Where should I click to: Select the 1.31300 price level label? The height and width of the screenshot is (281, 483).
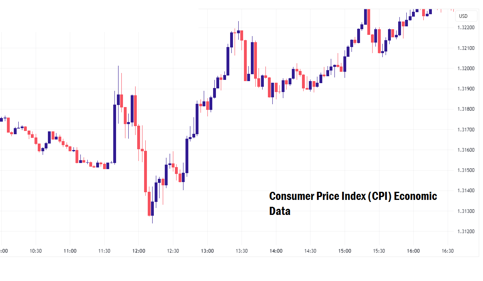click(466, 211)
